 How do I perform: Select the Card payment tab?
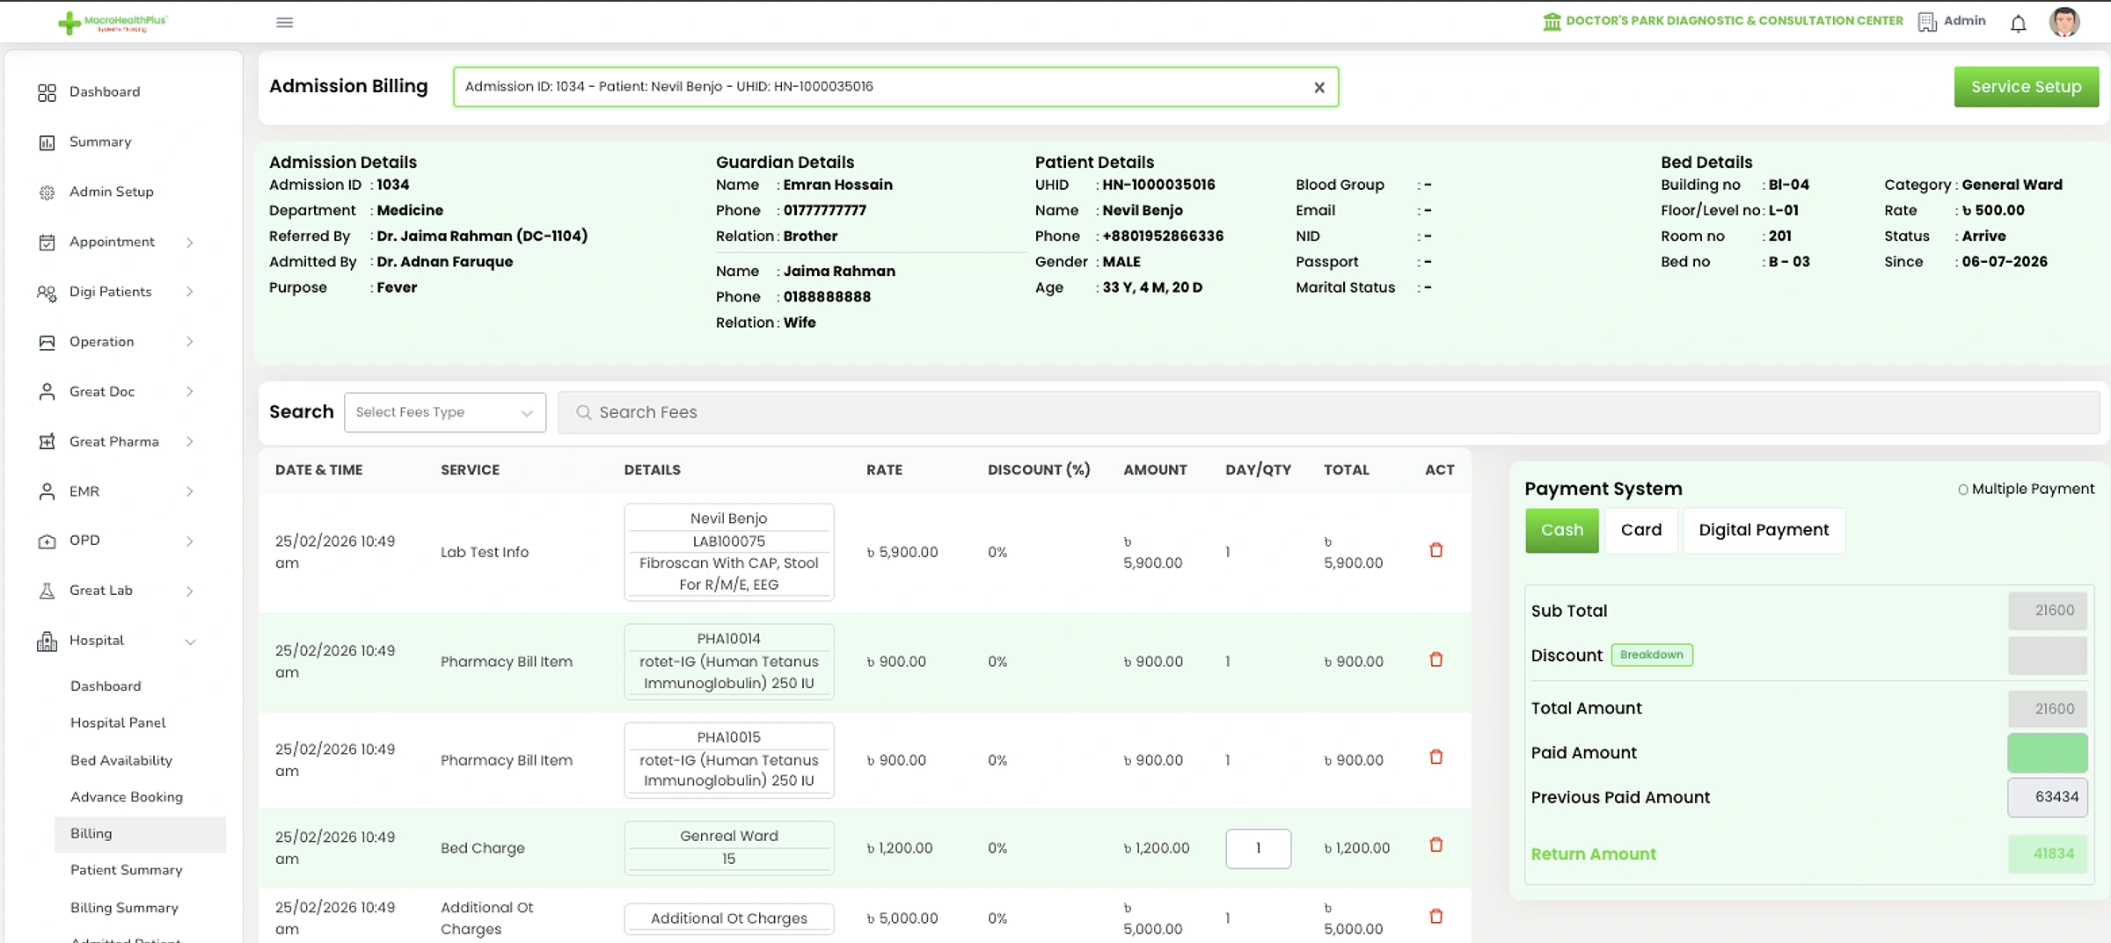[x=1640, y=530]
